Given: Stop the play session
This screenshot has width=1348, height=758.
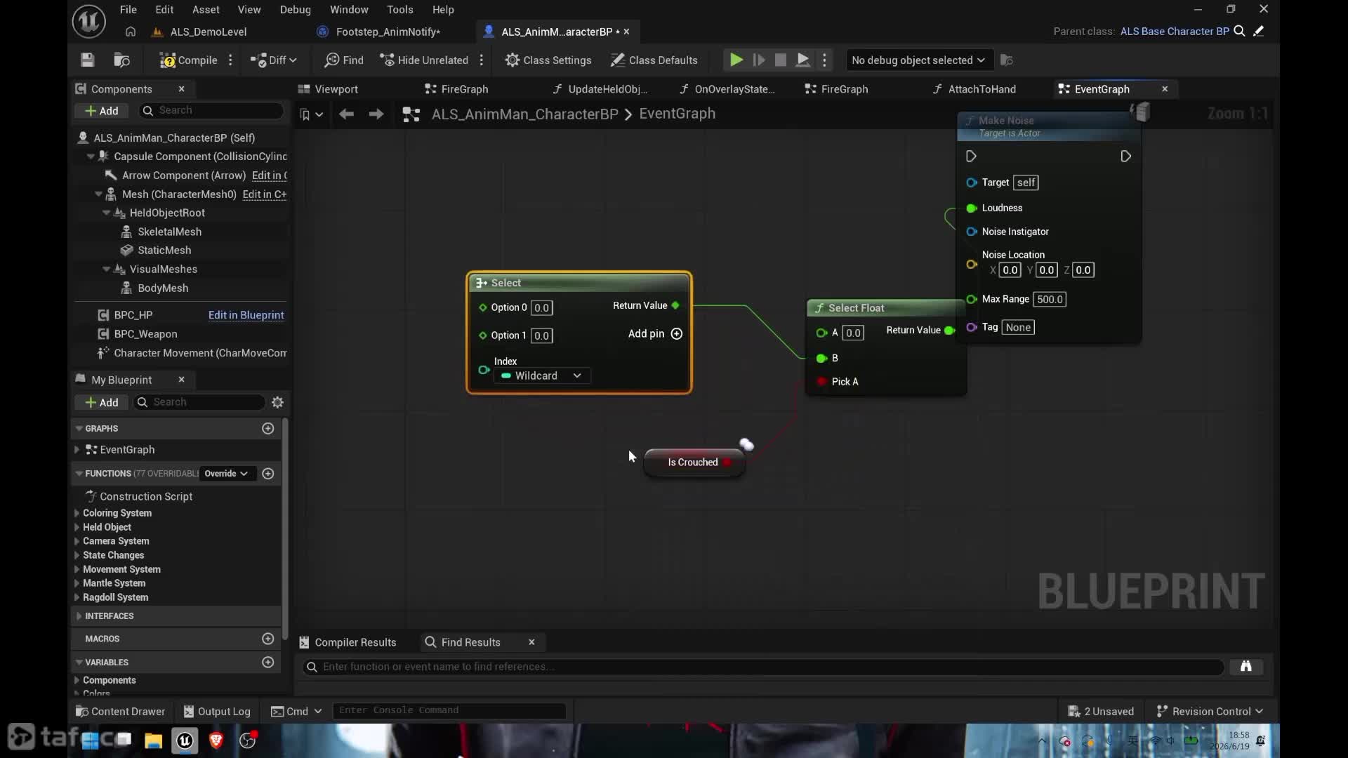Looking at the screenshot, I should [x=781, y=60].
